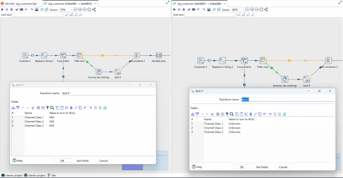Screen dimensions: 343x178
Task: Select the Add constants 2 transform in the right pane
Action: (328, 60)
